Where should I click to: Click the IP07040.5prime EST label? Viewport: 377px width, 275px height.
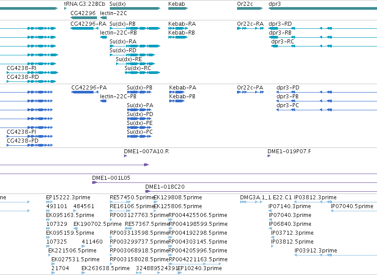point(352,206)
